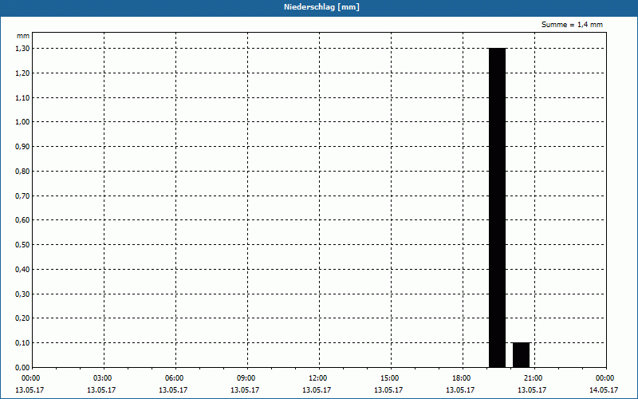The image size is (638, 399).
Task: Click the 'mm' unit label on the y-axis
Action: click(23, 36)
